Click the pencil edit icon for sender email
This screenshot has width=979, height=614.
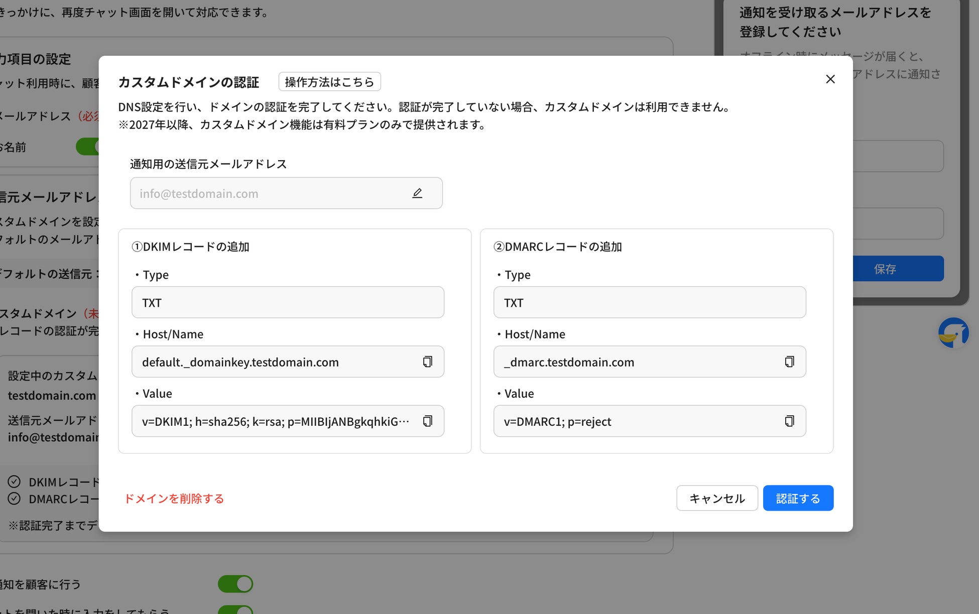click(x=417, y=193)
